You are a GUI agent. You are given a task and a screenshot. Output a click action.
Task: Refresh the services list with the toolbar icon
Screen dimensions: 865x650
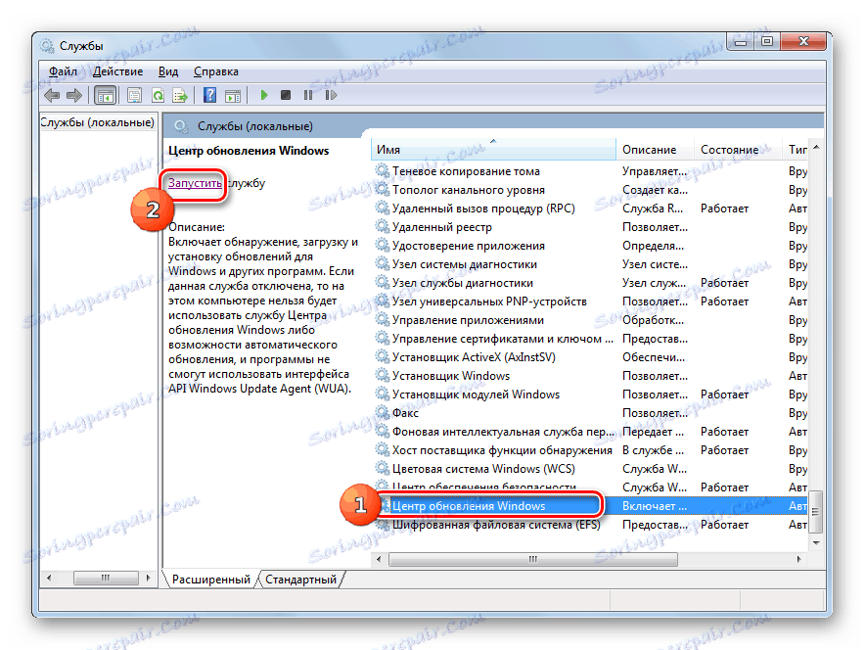click(158, 96)
